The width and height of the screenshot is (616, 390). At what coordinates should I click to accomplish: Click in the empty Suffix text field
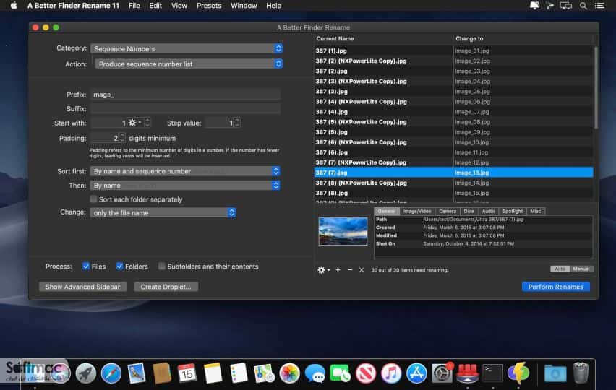tap(185, 108)
